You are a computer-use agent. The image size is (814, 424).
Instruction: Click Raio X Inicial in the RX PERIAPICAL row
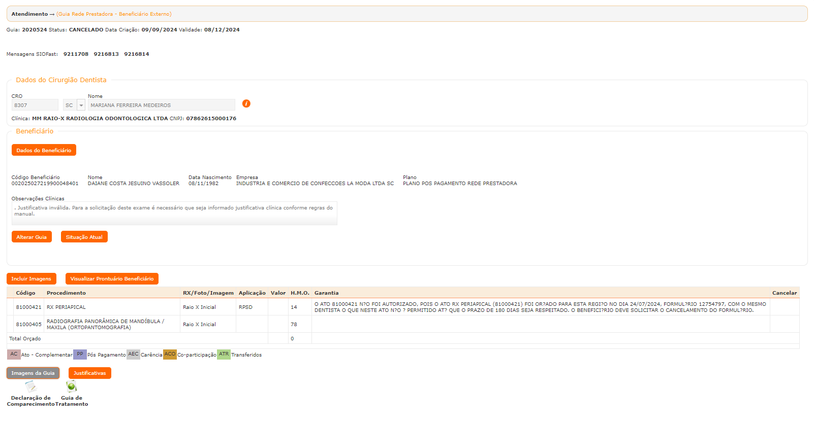(199, 307)
